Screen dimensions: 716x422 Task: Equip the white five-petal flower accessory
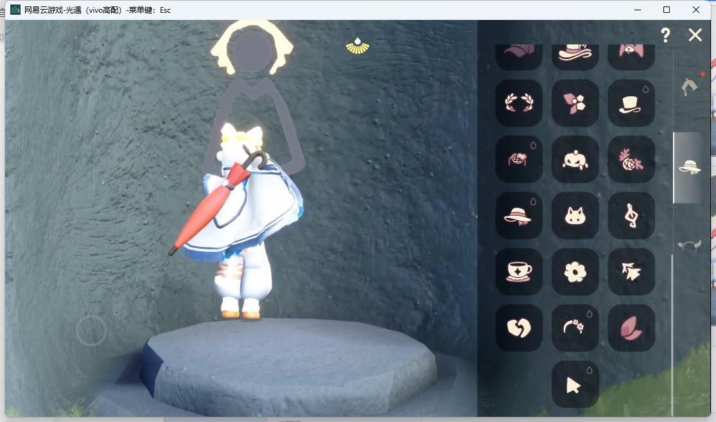[x=575, y=271]
